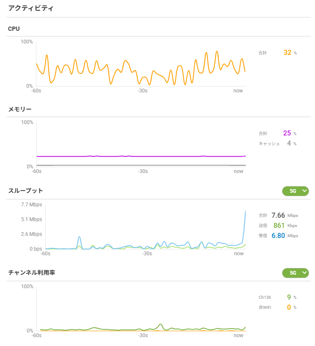Screen dimensions: 315x346
Task: Expand the 5G band selector for チャンネル利用率
Action: tap(295, 273)
